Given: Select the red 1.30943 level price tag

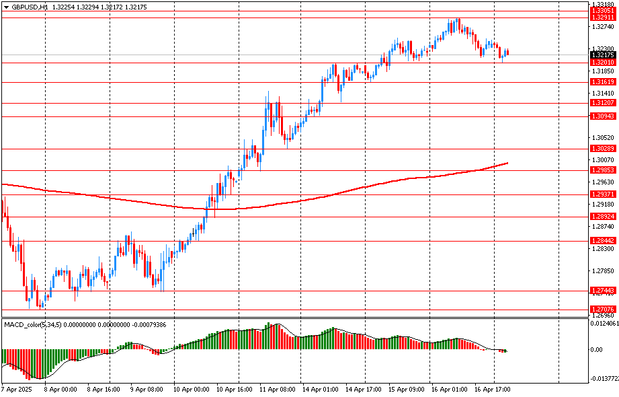Looking at the screenshot, I should pyautogui.click(x=602, y=116).
